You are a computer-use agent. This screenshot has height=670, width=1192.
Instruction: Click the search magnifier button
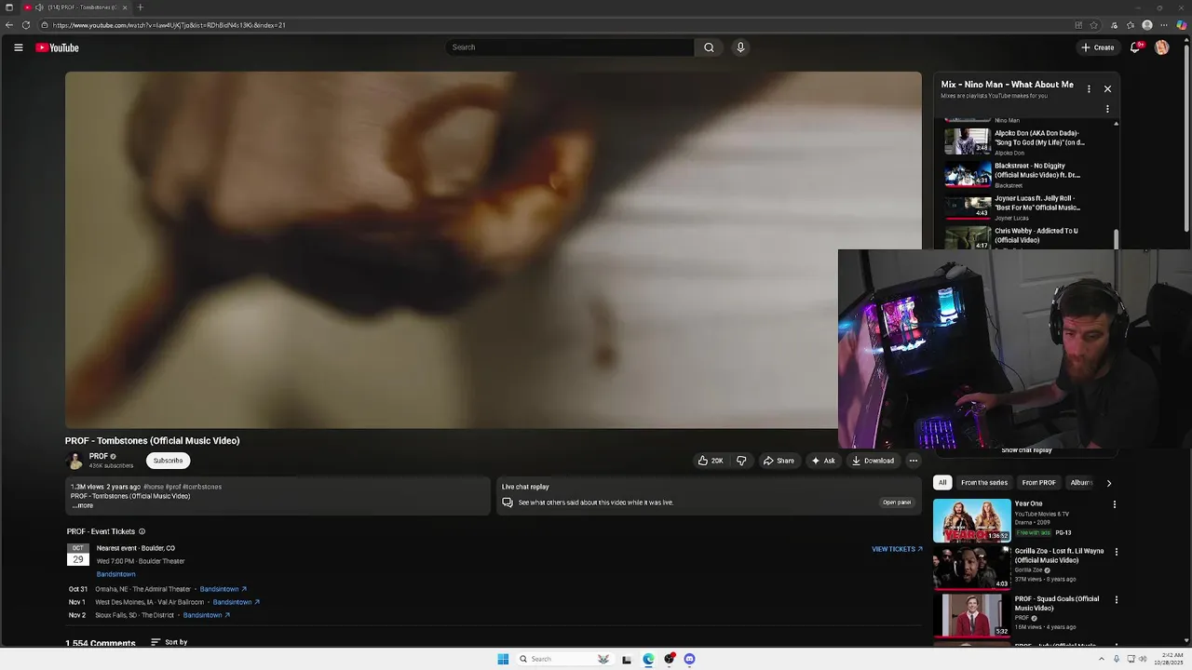click(709, 47)
